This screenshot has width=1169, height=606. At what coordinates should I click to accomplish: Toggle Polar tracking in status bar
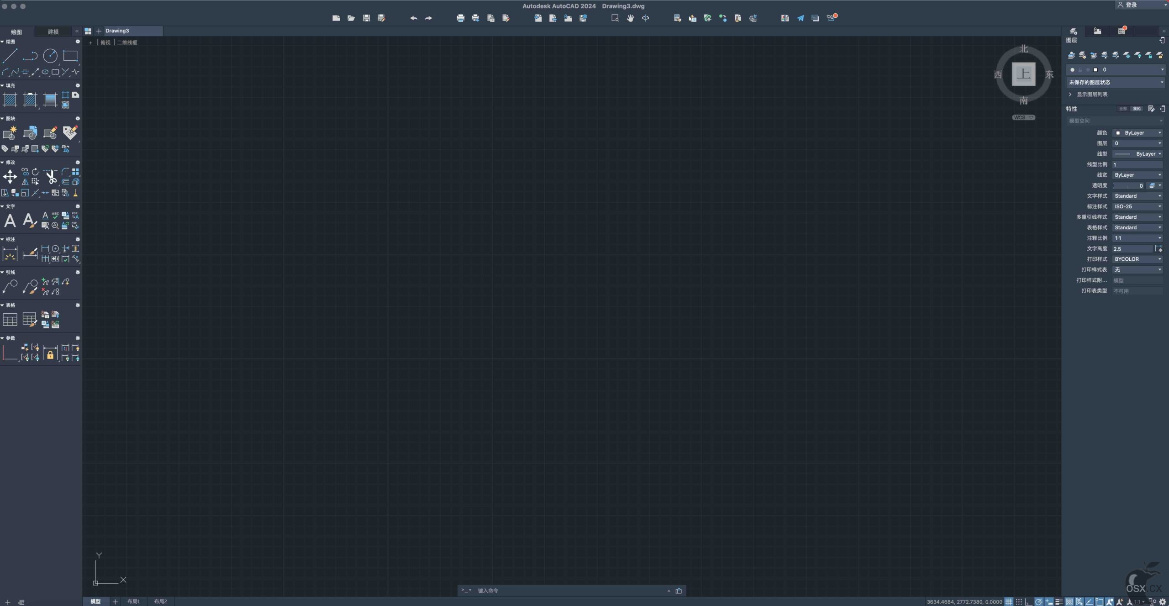1039,602
